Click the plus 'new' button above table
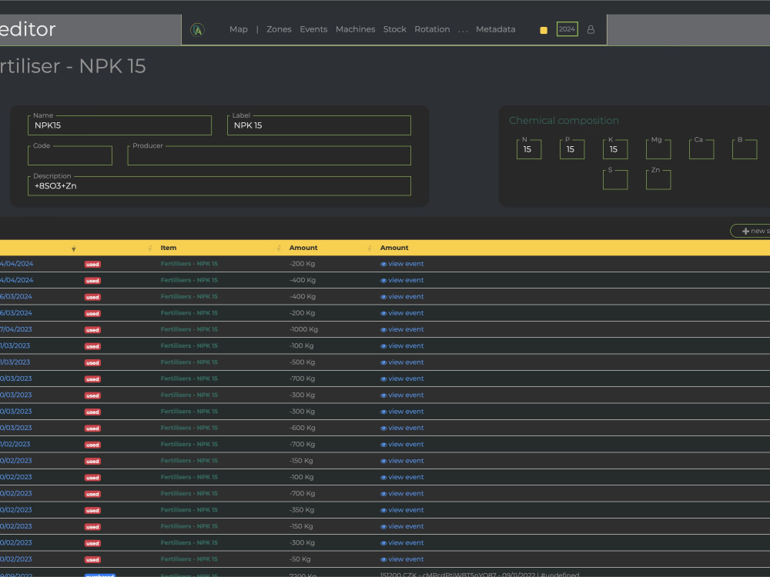This screenshot has height=577, width=770. (x=752, y=231)
